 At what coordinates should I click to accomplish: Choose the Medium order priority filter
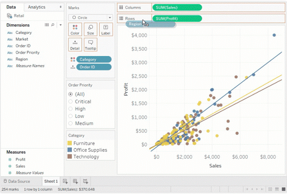point(71,124)
